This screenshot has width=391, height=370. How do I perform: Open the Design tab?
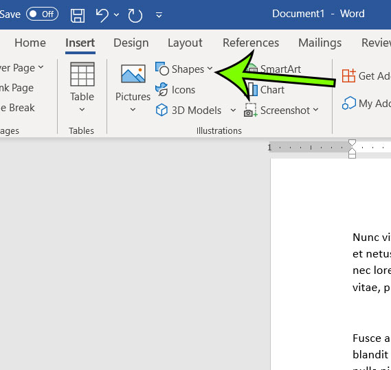(131, 43)
